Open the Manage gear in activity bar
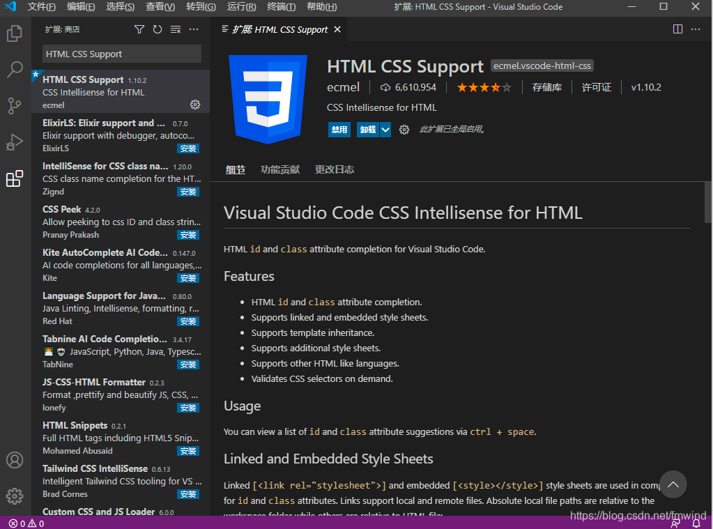Image resolution: width=713 pixels, height=529 pixels. coord(15,496)
